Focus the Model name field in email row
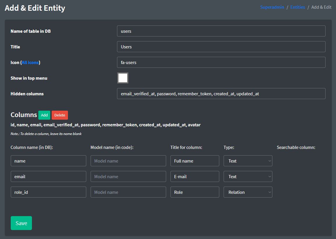 click(x=128, y=176)
